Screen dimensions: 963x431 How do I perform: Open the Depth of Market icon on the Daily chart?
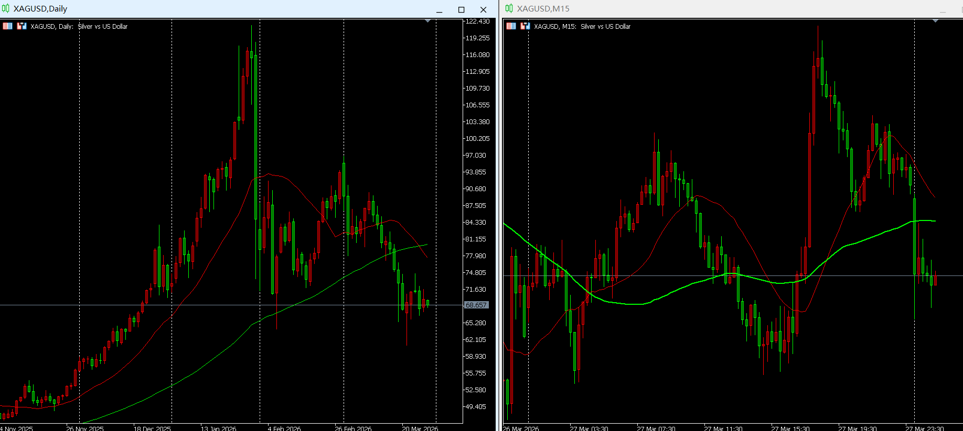pyautogui.click(x=8, y=26)
